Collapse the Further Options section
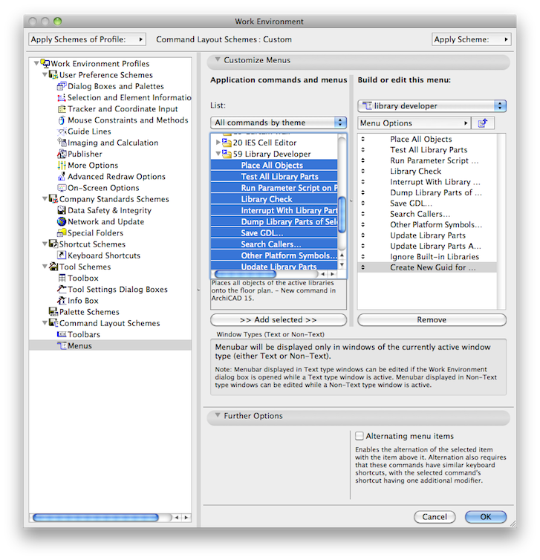The image size is (540, 560). click(x=217, y=415)
